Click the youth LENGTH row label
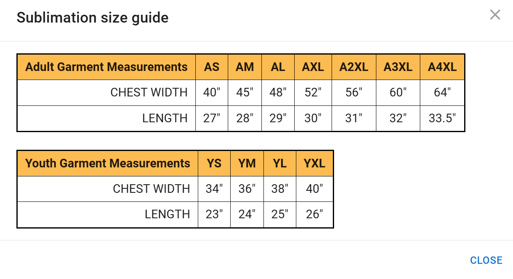 pos(167,214)
